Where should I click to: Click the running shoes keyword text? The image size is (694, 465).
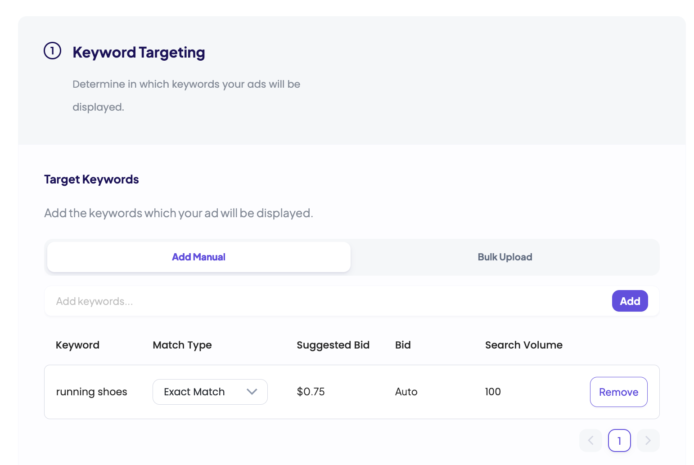(x=91, y=392)
